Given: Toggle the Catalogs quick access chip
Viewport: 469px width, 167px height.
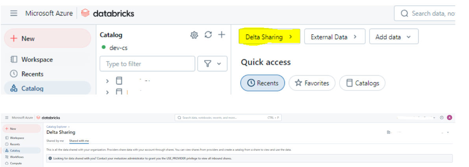Looking at the screenshot, I should coord(362,83).
